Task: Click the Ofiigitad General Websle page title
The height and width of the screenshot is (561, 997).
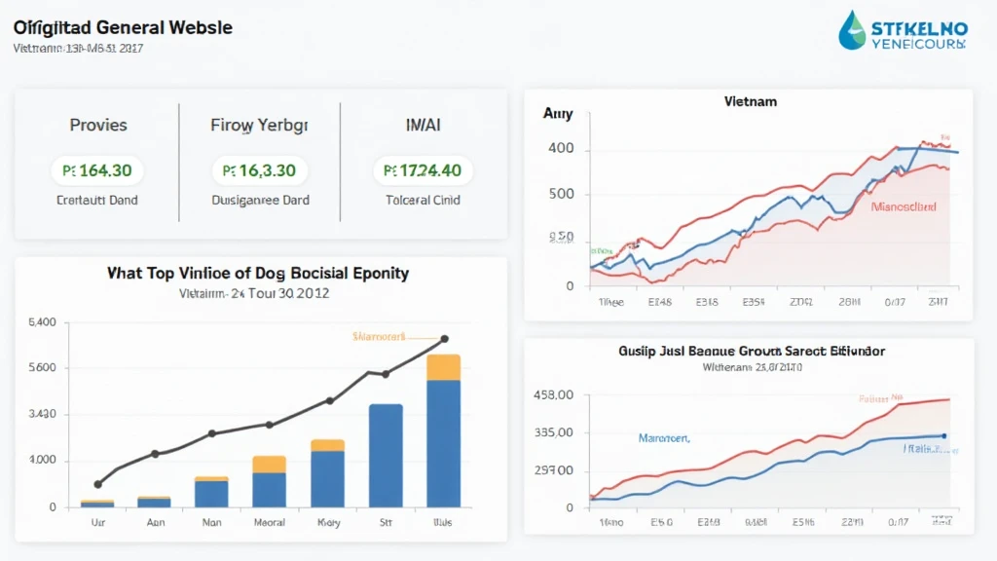Action: click(123, 27)
